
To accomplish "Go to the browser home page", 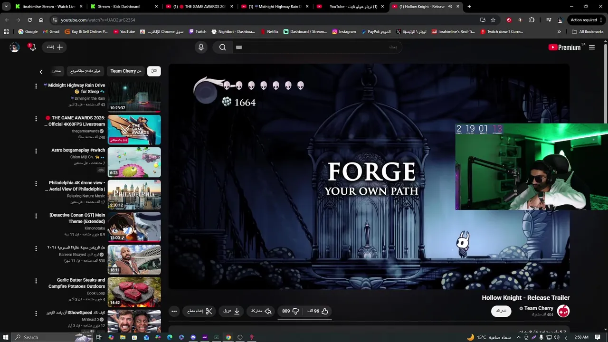I will pyautogui.click(x=41, y=20).
